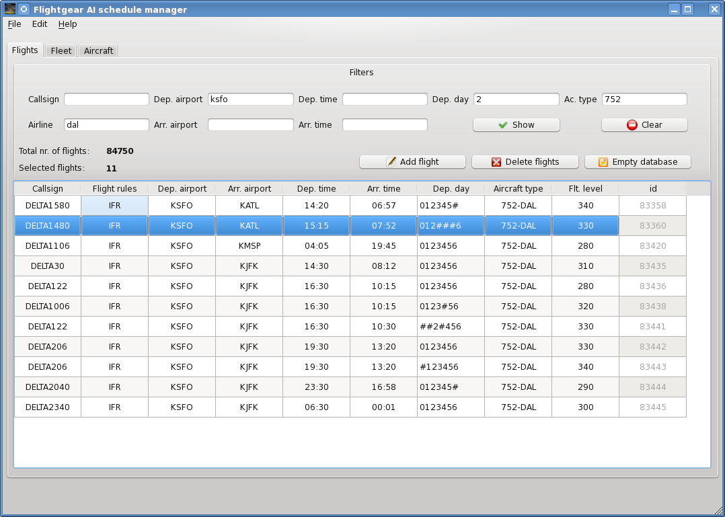Click the window menu icon in title bar
725x517 pixels.
[24, 9]
